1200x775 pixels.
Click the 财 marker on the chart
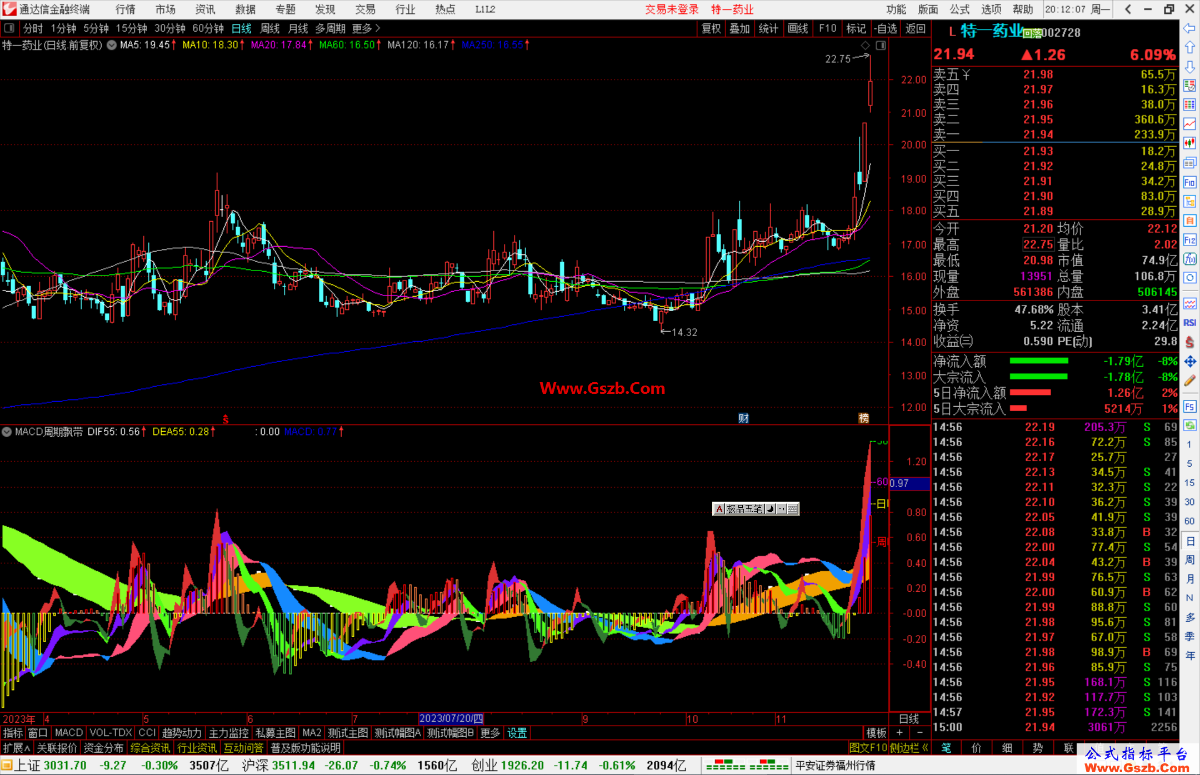tap(743, 418)
